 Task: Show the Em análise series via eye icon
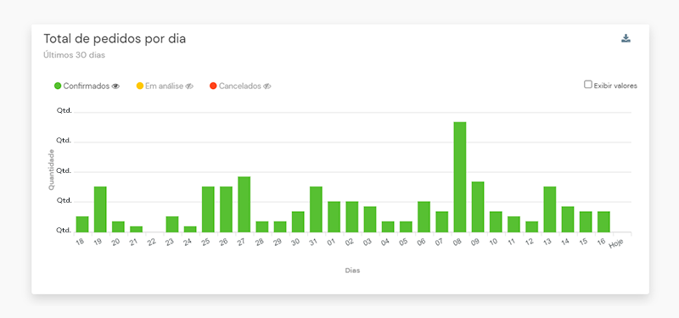189,86
